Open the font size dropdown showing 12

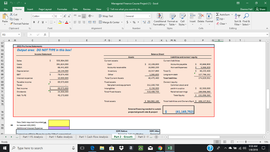coord(61,16)
